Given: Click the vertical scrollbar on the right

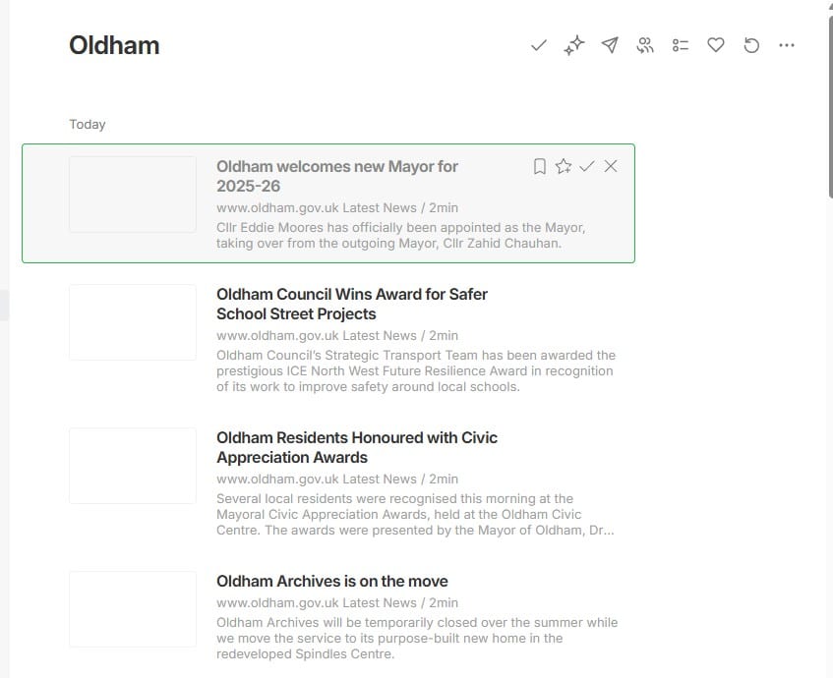Looking at the screenshot, I should click(x=830, y=106).
